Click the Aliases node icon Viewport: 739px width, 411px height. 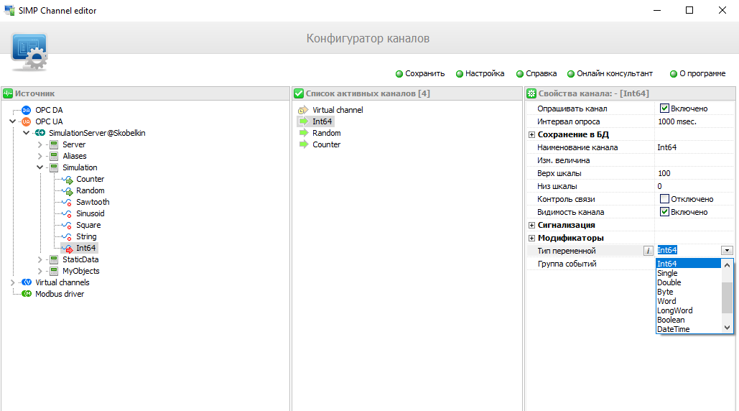54,156
